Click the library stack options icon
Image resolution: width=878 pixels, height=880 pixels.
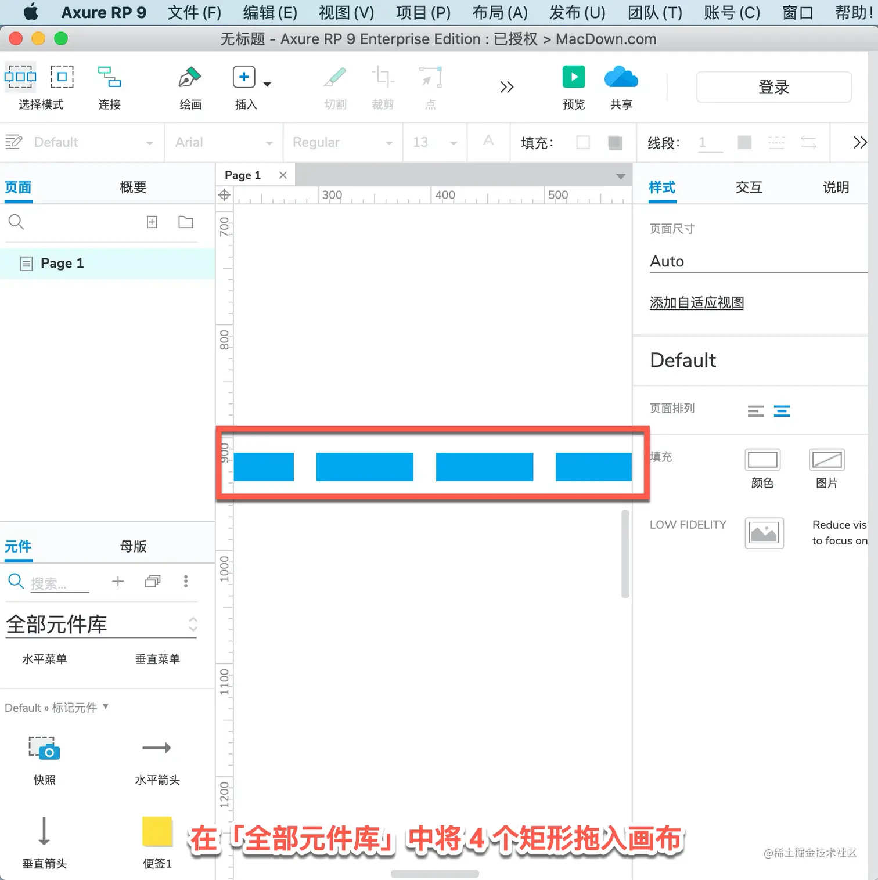[152, 581]
